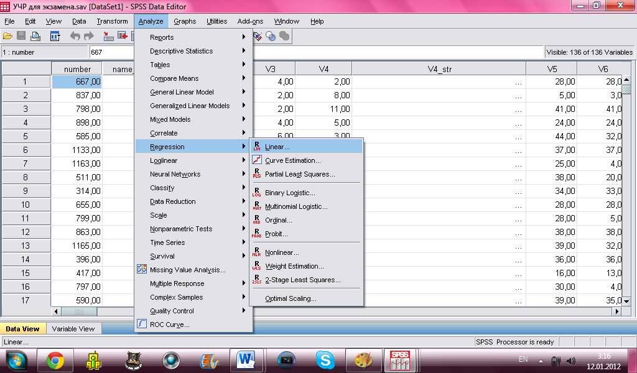Image resolution: width=637 pixels, height=373 pixels.
Task: Click the Value Labels tag icon
Action: (258, 37)
